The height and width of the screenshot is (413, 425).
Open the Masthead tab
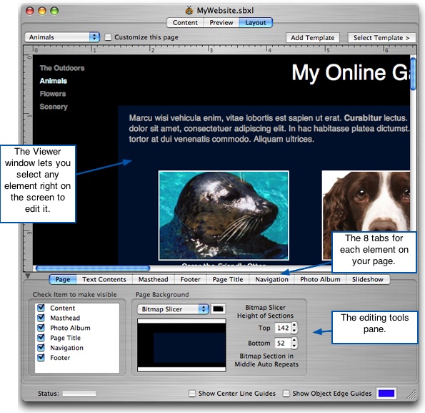153,279
